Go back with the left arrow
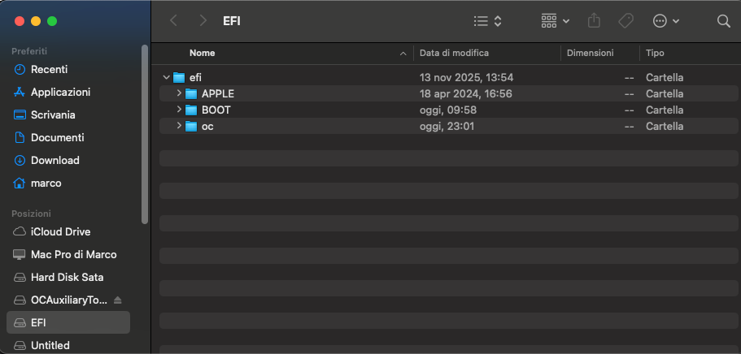Screen dimensions: 741x354 click(x=173, y=21)
